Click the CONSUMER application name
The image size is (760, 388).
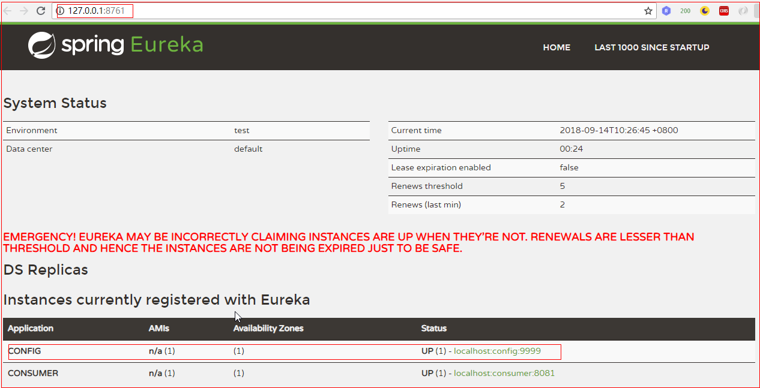coord(33,373)
